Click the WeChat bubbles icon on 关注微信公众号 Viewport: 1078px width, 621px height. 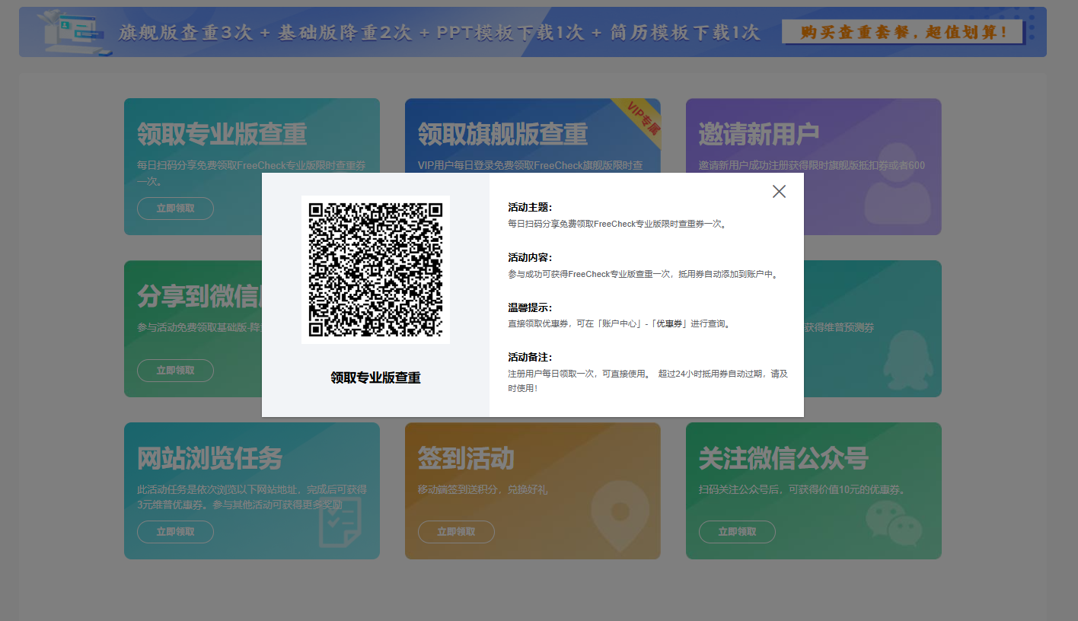[x=894, y=524]
